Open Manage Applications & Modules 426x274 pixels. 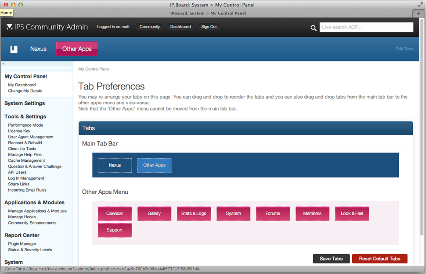tap(37, 211)
